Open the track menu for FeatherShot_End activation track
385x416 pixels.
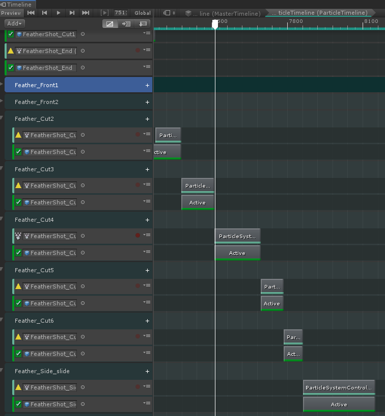[x=147, y=67]
